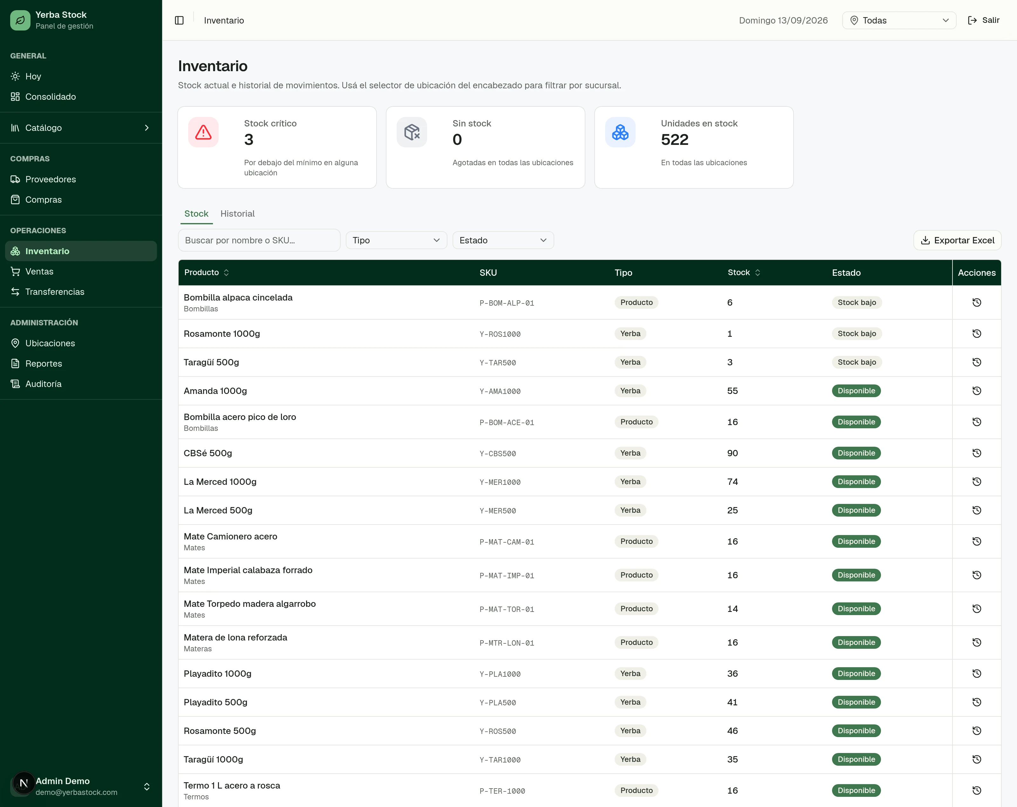Open the Estado filter dropdown
Screen dimensions: 1017x807
(503, 240)
